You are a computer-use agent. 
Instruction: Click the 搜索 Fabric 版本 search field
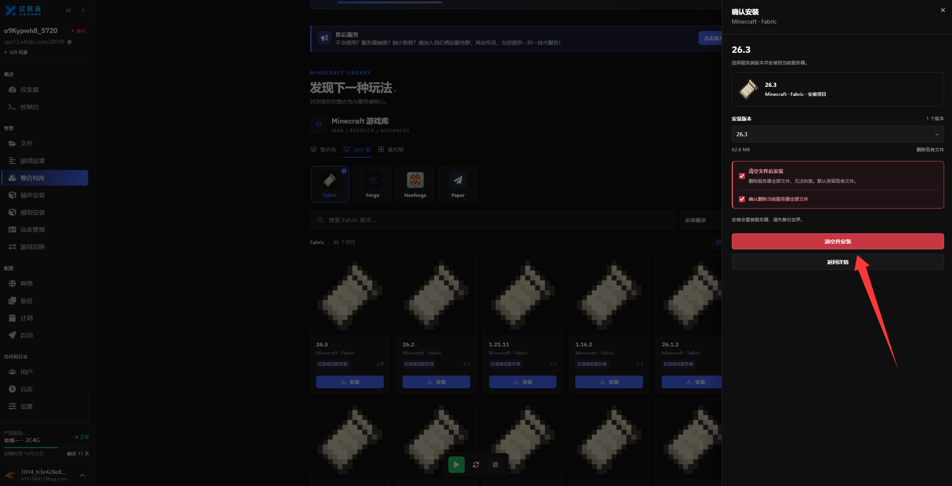(492, 220)
